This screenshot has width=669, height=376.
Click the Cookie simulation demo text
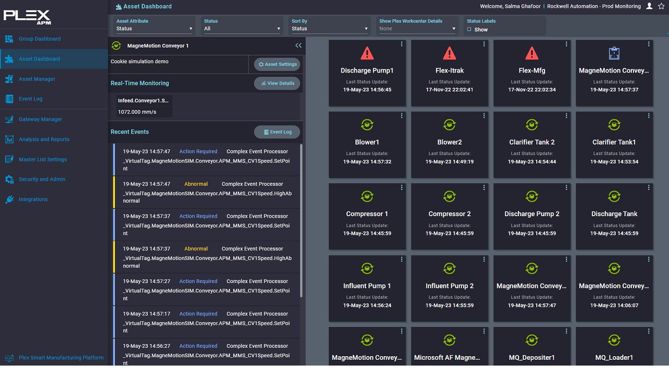[x=140, y=61]
